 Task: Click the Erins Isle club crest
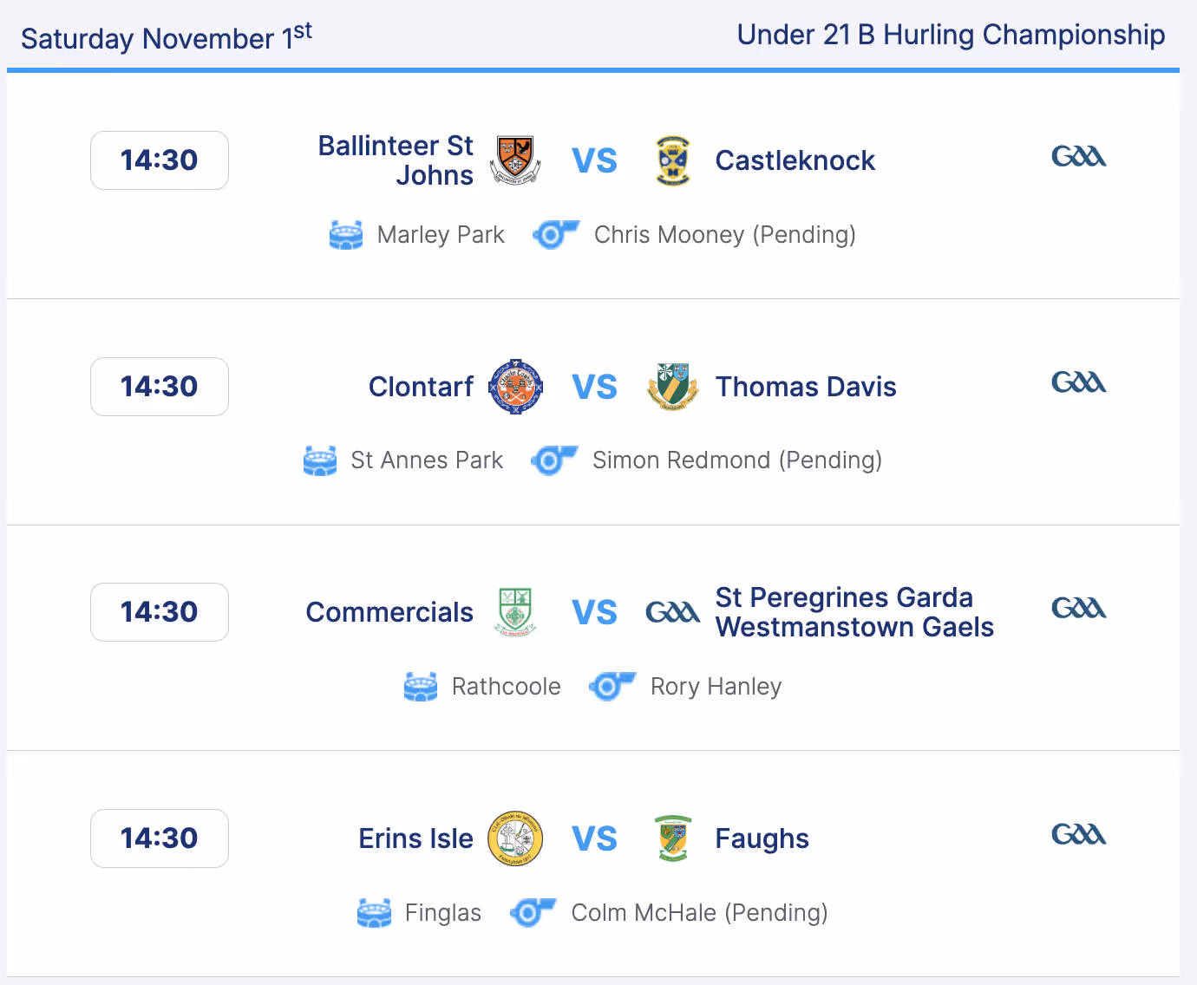click(515, 838)
